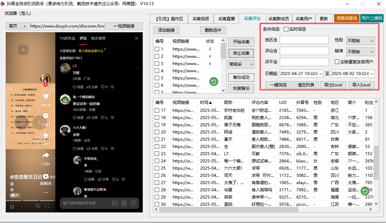The height and width of the screenshot is (223, 386).
Task: Click the horizontal scrollbar of results table
Action: [229, 210]
